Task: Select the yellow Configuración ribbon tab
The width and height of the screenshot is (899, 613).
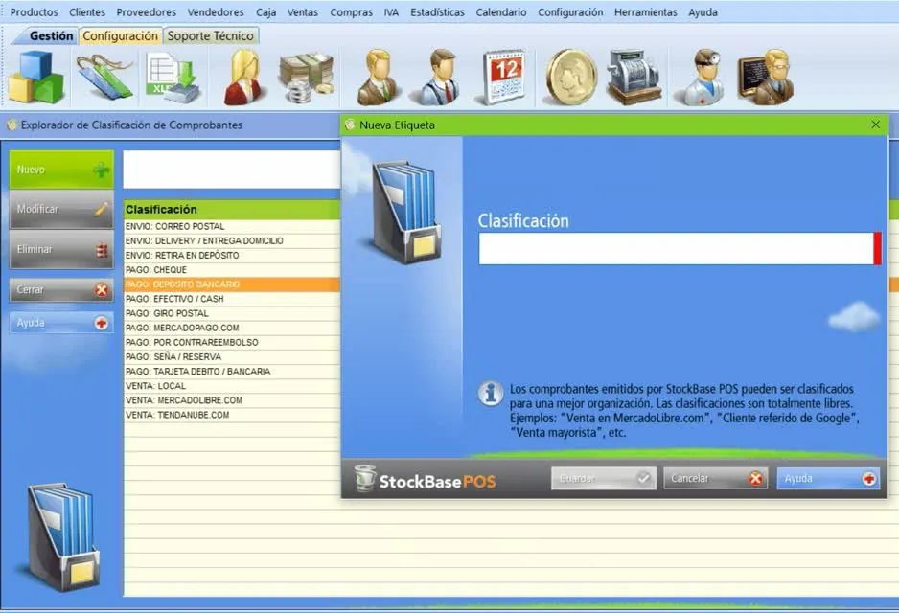Action: tap(120, 35)
